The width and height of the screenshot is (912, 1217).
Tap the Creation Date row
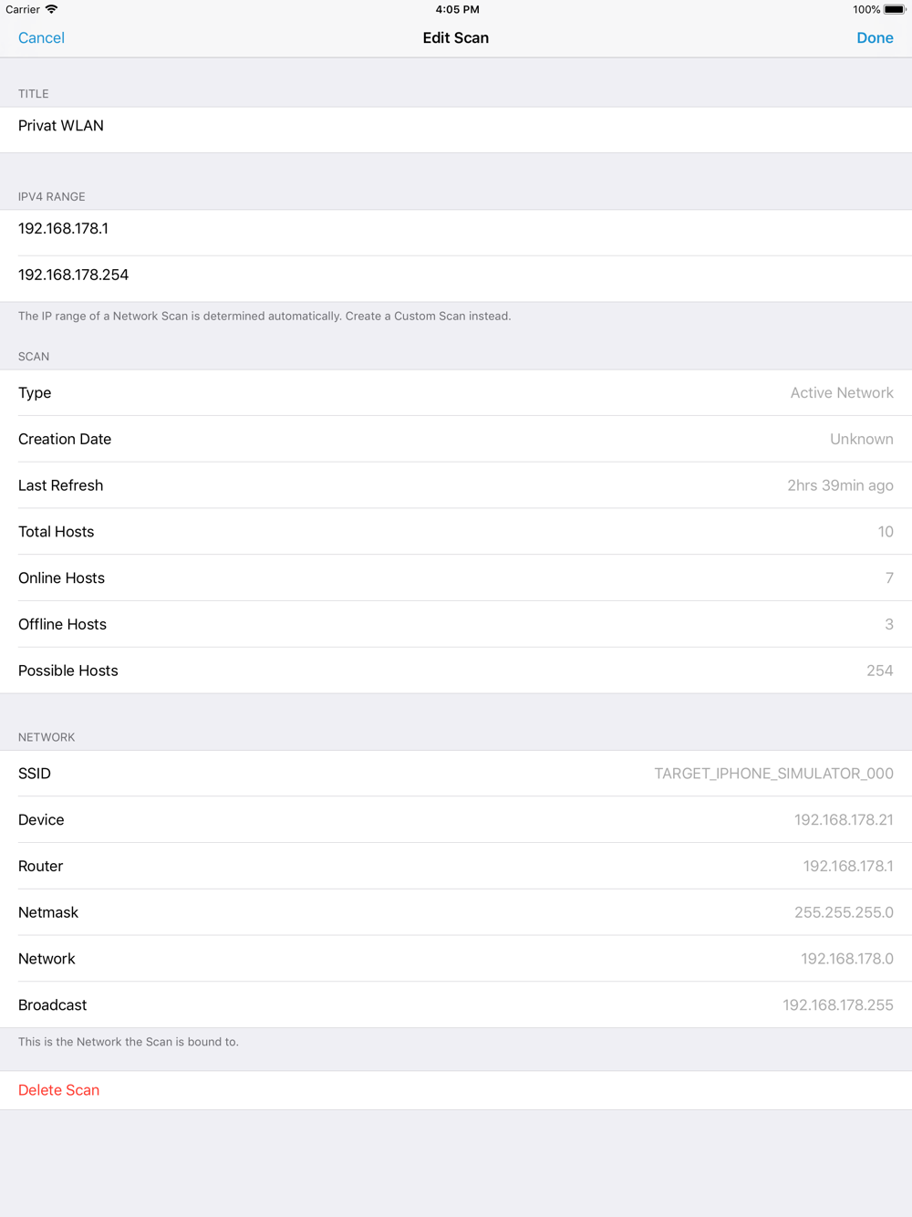coord(456,440)
